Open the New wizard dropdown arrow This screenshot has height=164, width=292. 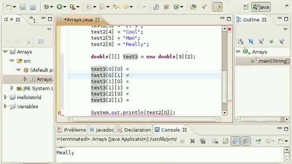[14, 7]
